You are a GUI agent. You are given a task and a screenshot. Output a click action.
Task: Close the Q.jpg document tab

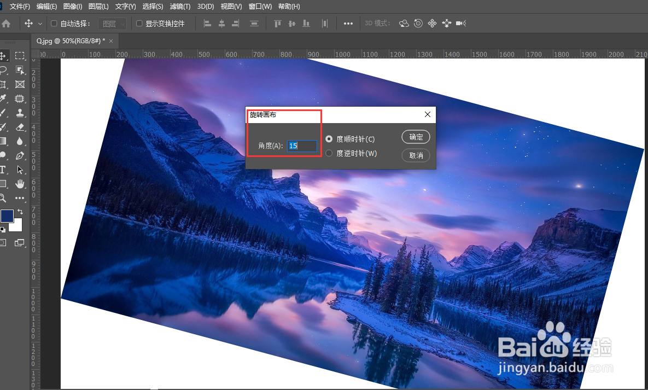click(x=111, y=41)
